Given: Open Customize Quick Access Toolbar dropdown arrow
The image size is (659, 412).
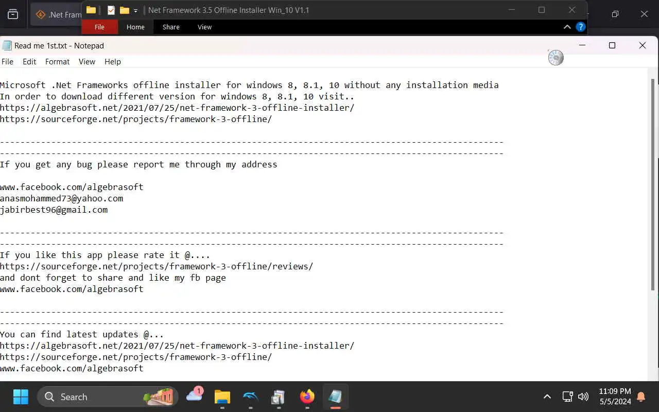Looking at the screenshot, I should [x=135, y=10].
